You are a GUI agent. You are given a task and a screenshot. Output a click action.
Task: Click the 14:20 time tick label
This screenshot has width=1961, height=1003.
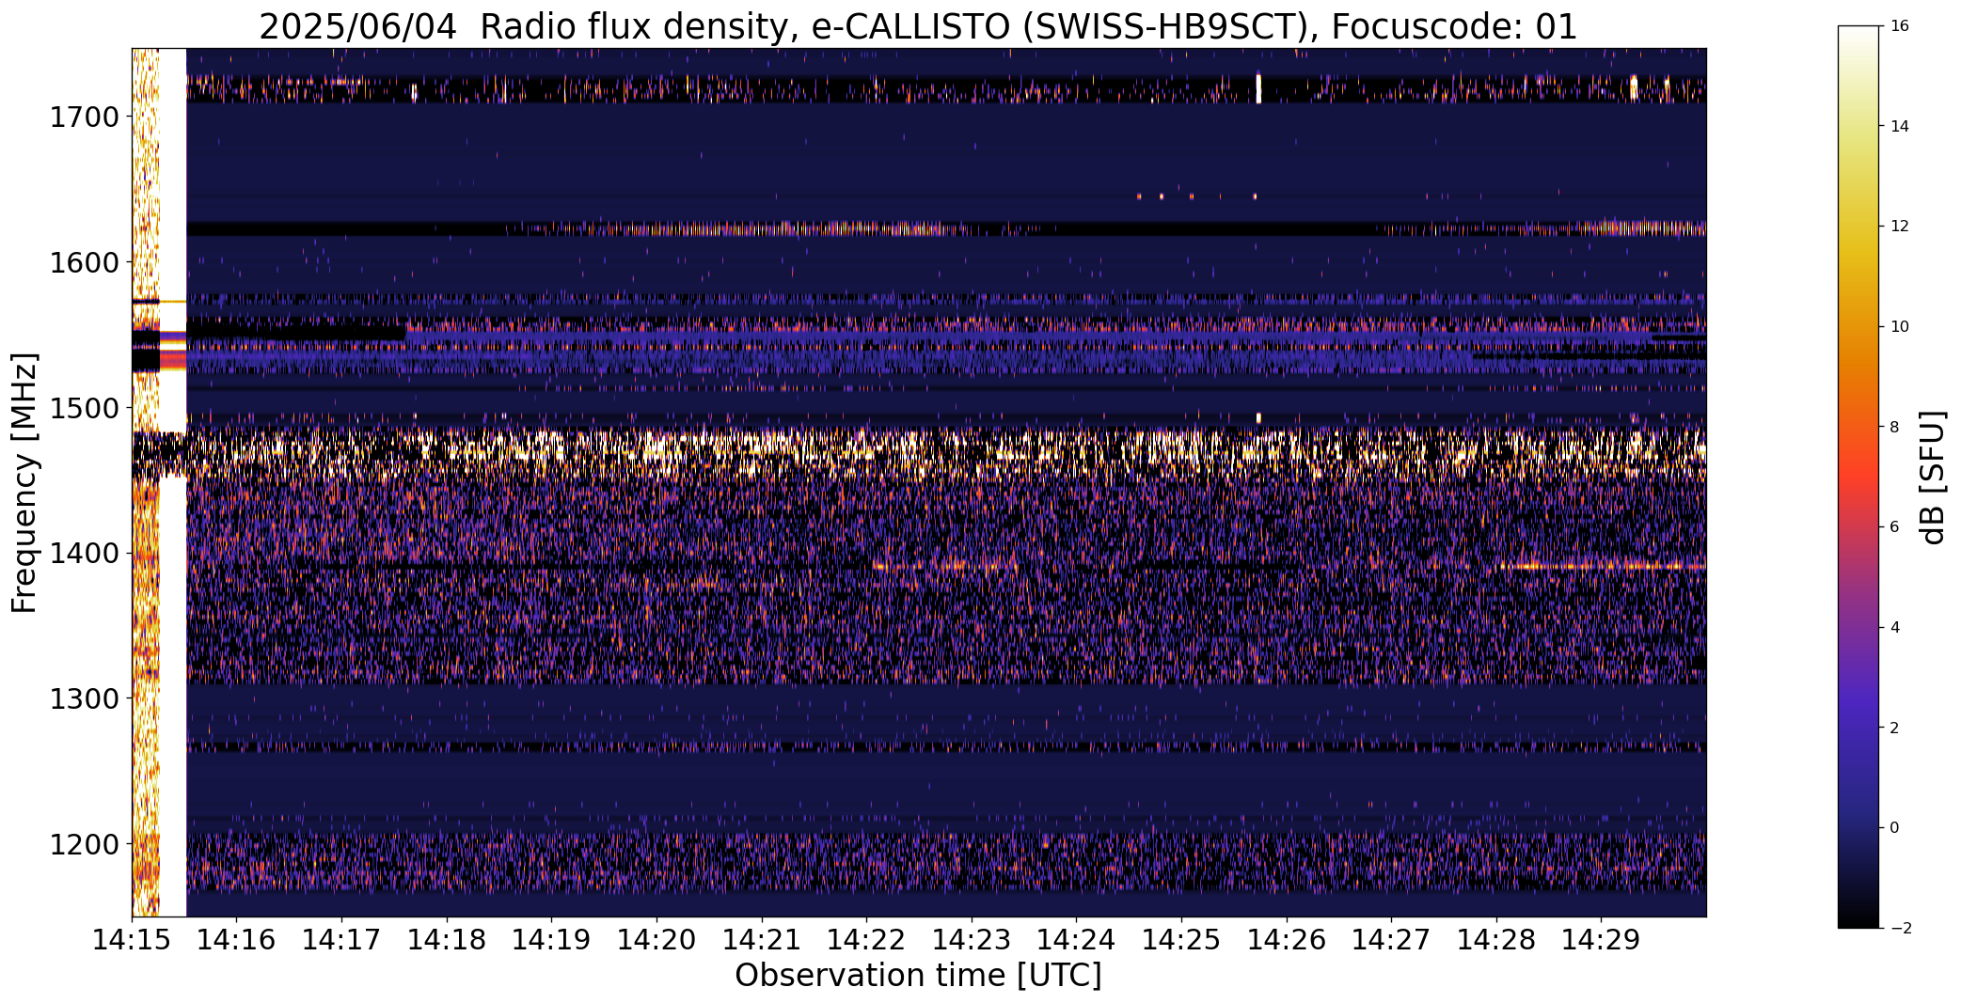click(x=656, y=940)
